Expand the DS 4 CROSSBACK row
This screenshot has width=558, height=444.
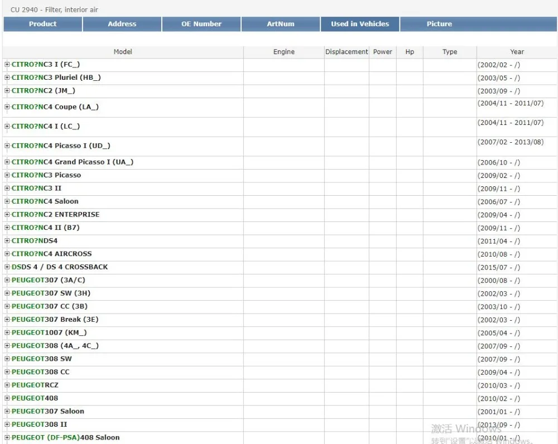coord(7,267)
